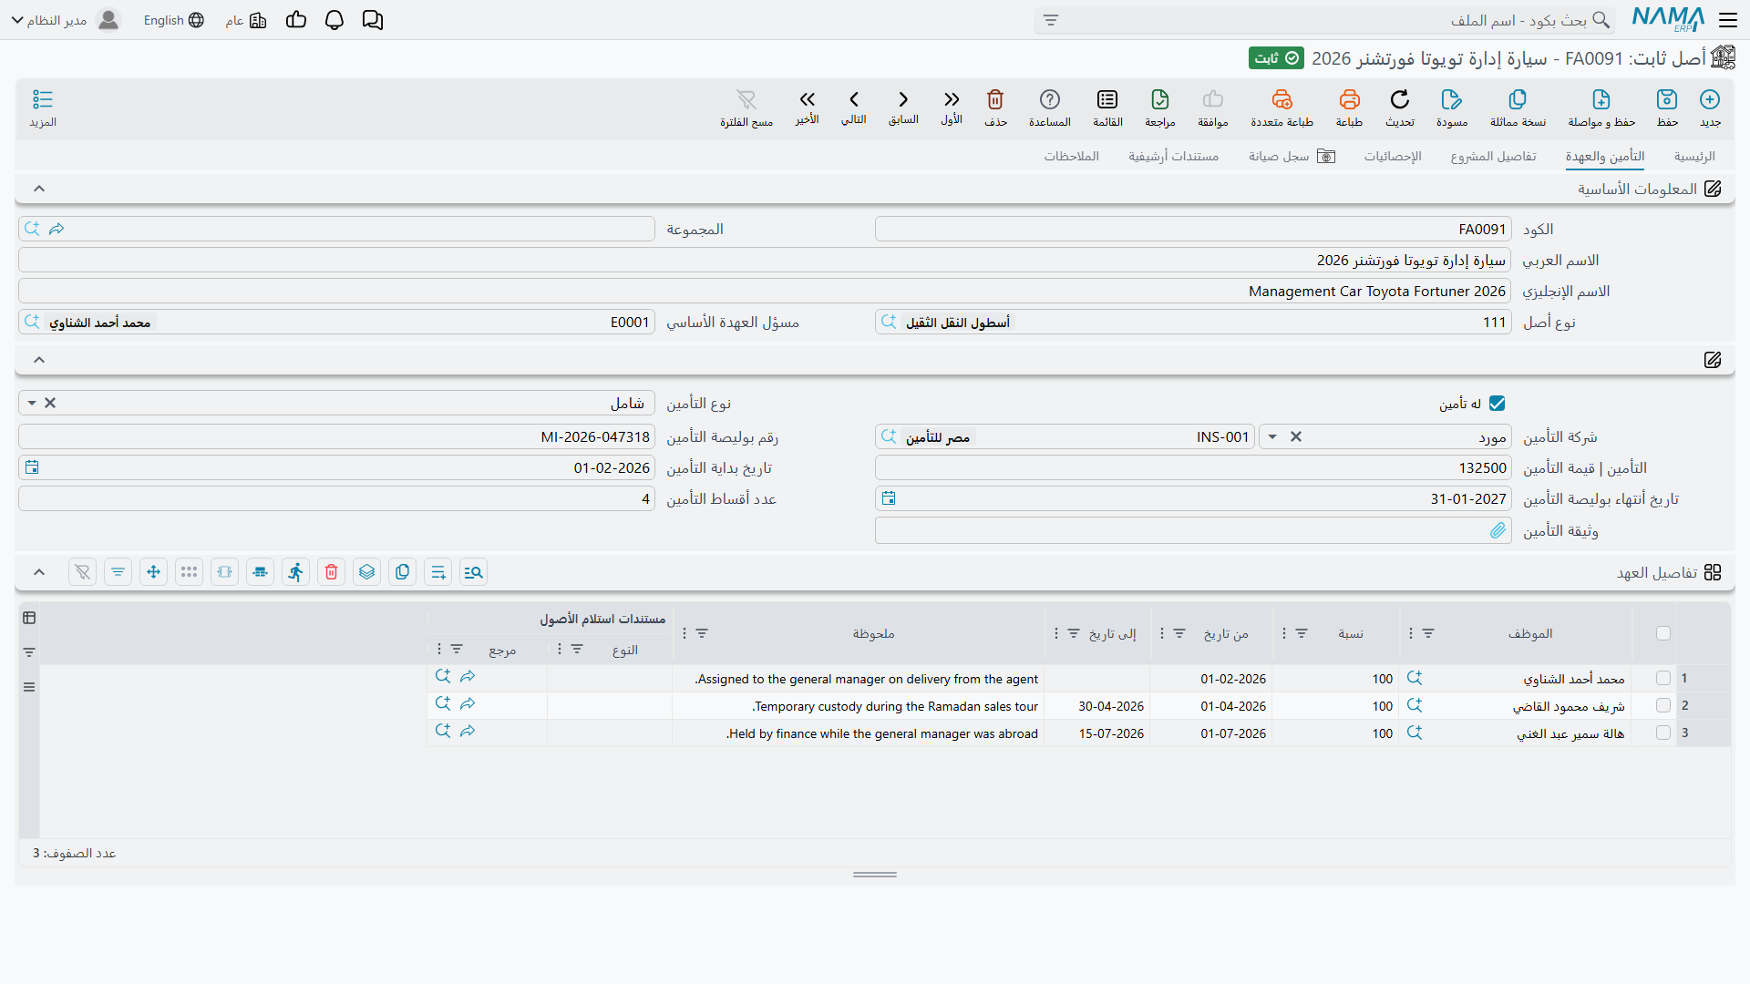Click the Duplicate copy (نسخة مماثله) icon
This screenshot has width=1750, height=984.
1518,99
